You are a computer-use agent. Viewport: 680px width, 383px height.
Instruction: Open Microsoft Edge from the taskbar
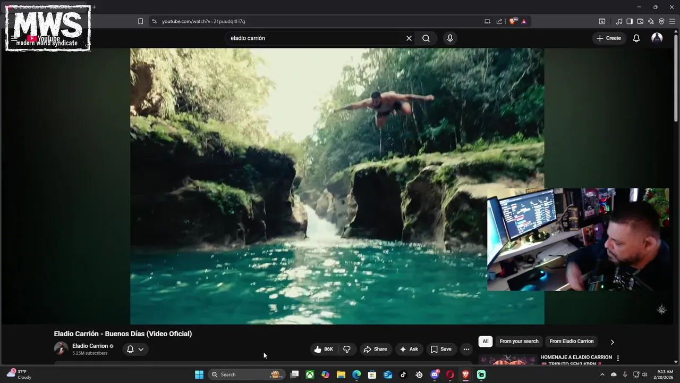pyautogui.click(x=356, y=374)
